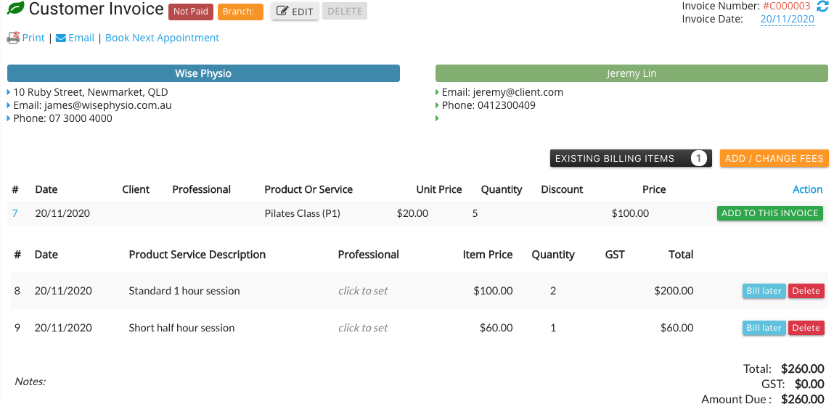Click the Wise Physio blue header bar
This screenshot has height=404, width=834.
203,73
